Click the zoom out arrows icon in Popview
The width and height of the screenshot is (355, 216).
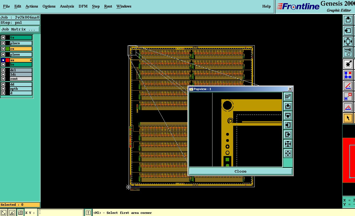click(x=288, y=153)
